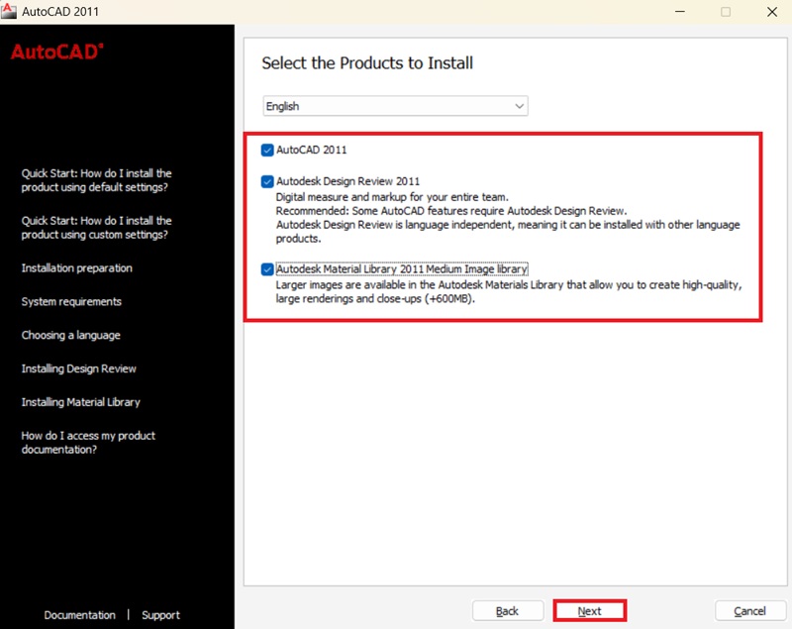Open Quick Start custom settings help
The height and width of the screenshot is (629, 792).
point(96,228)
